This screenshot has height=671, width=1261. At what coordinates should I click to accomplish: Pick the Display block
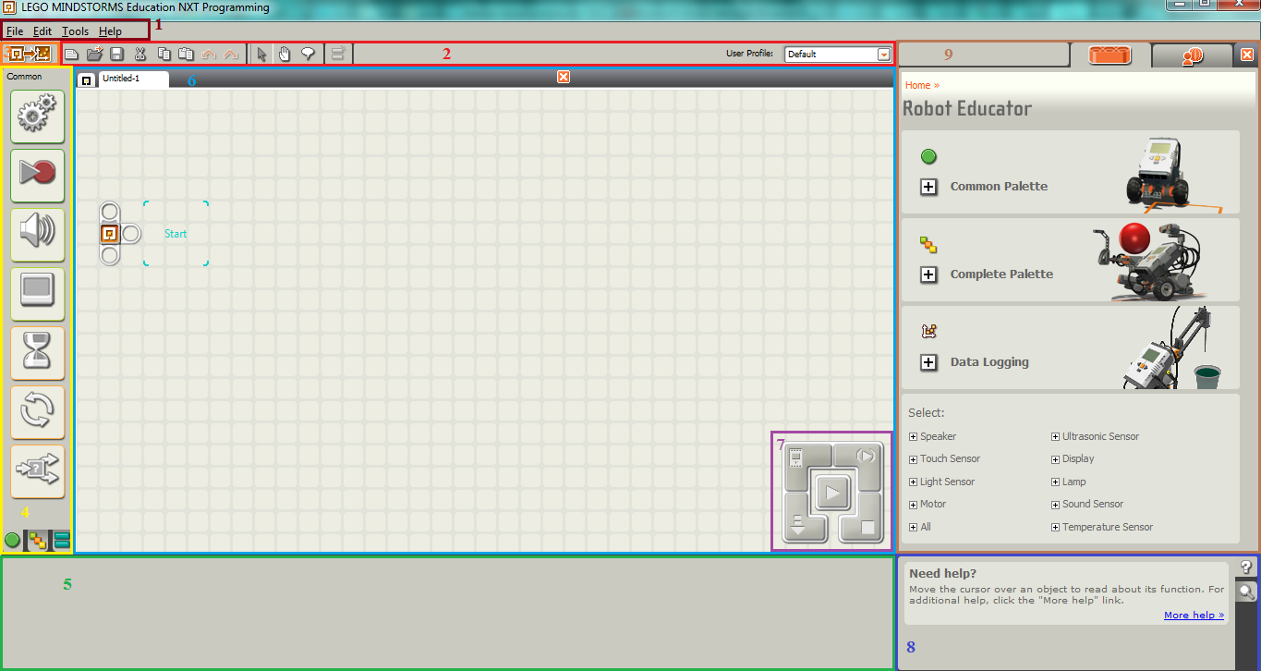click(37, 293)
